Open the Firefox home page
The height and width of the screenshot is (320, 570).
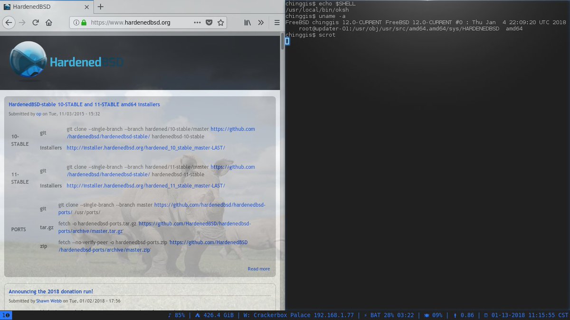click(x=49, y=22)
